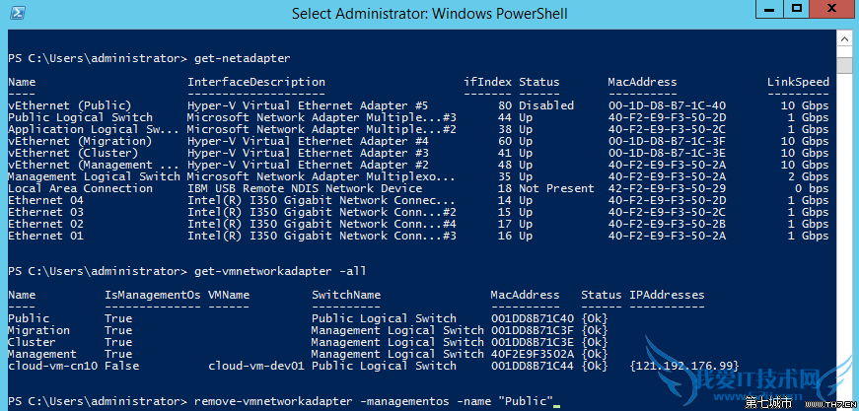Open the PowerShell window system menu icon

14,14
